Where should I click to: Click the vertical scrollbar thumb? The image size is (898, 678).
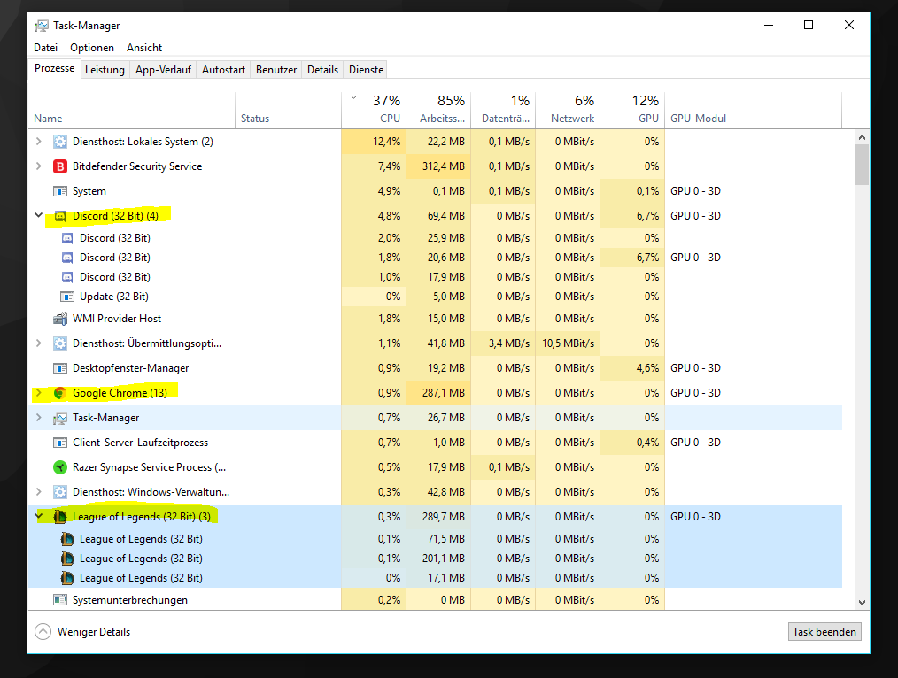point(862,165)
